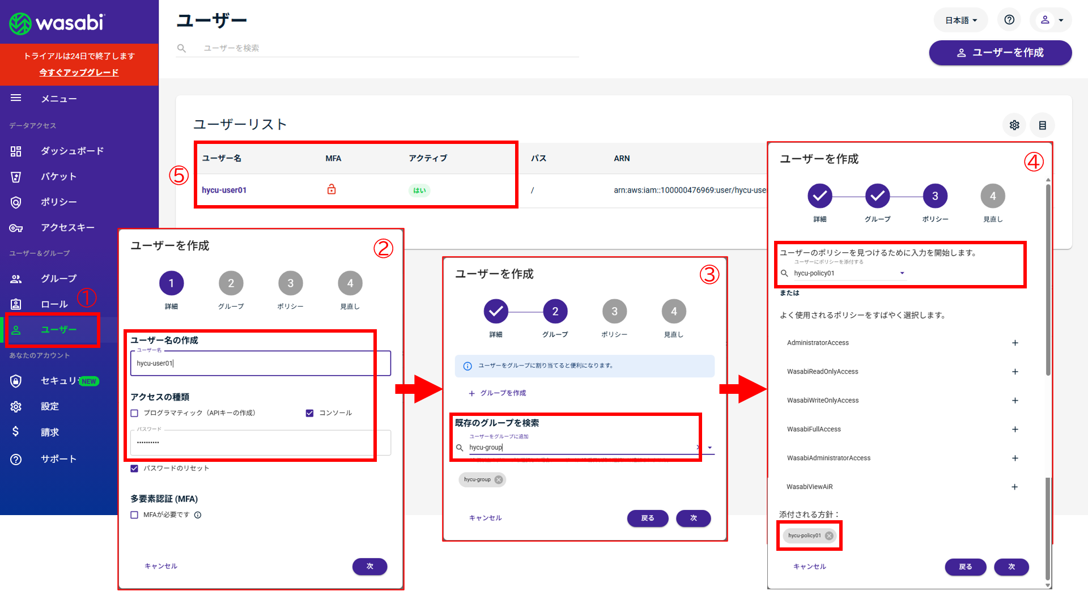
Task: Click the list density view icon
Action: pyautogui.click(x=1042, y=125)
